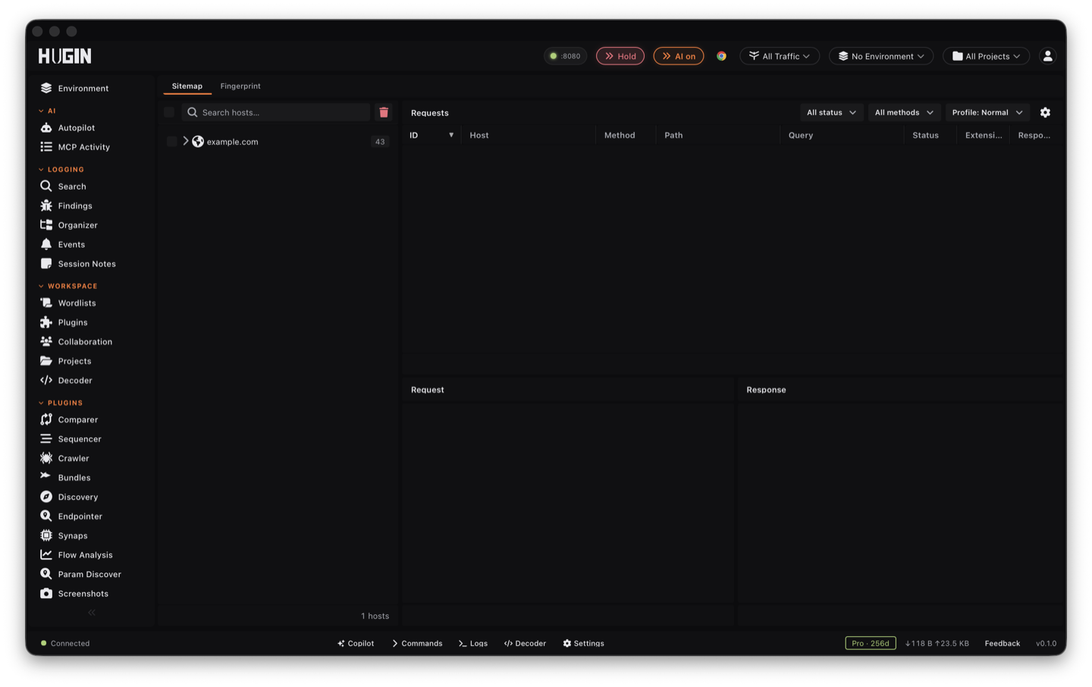1092x687 pixels.
Task: Open Copilot in bottom bar
Action: (x=356, y=643)
